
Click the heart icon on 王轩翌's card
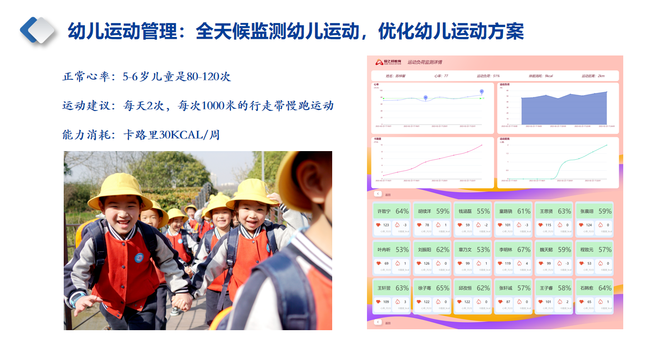click(378, 302)
